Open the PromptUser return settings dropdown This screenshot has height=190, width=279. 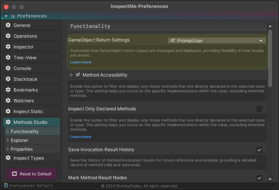(x=217, y=41)
